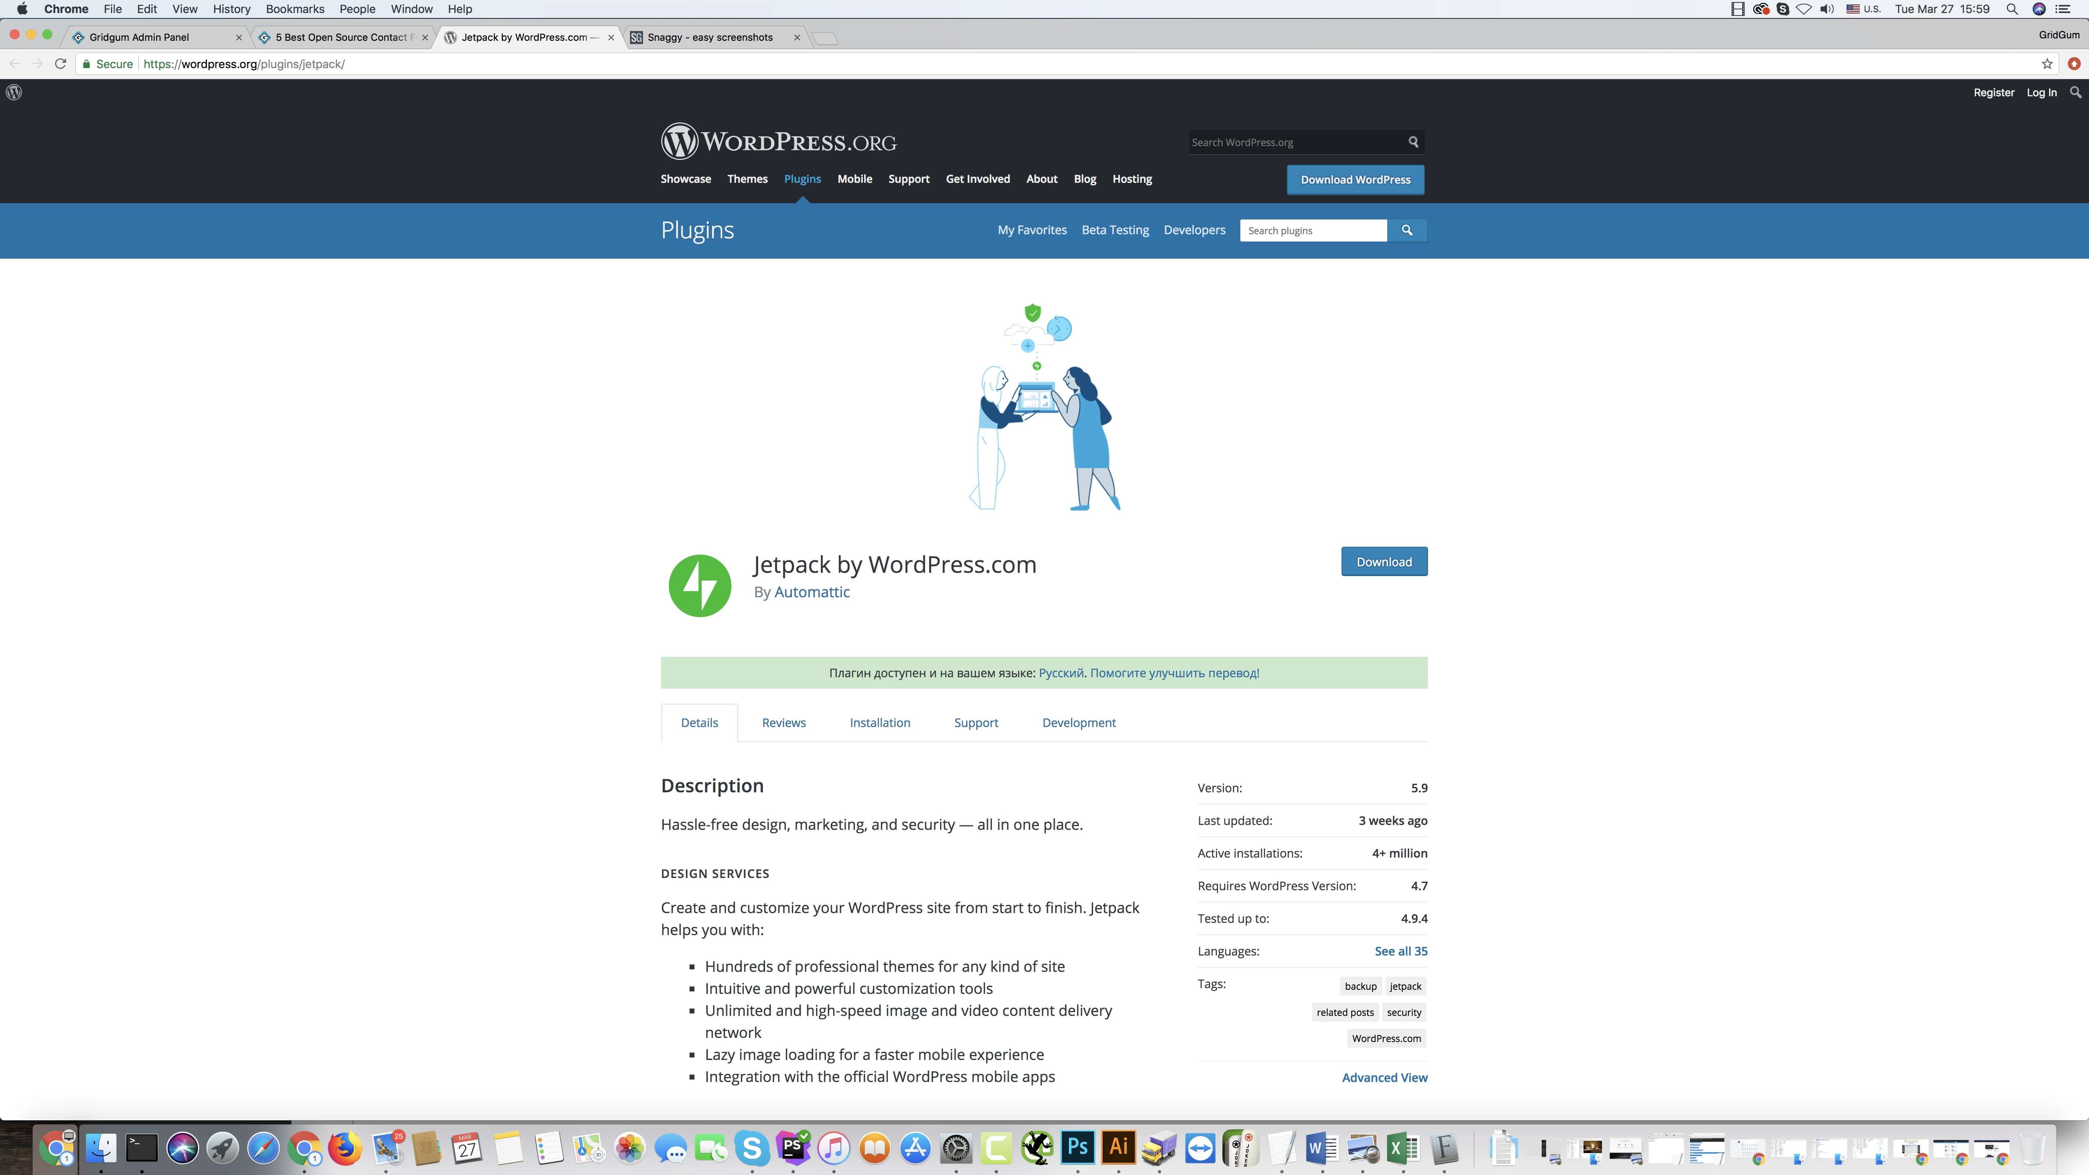Click Log In in the admin bar
Screen dimensions: 2089x1175
(2041, 93)
